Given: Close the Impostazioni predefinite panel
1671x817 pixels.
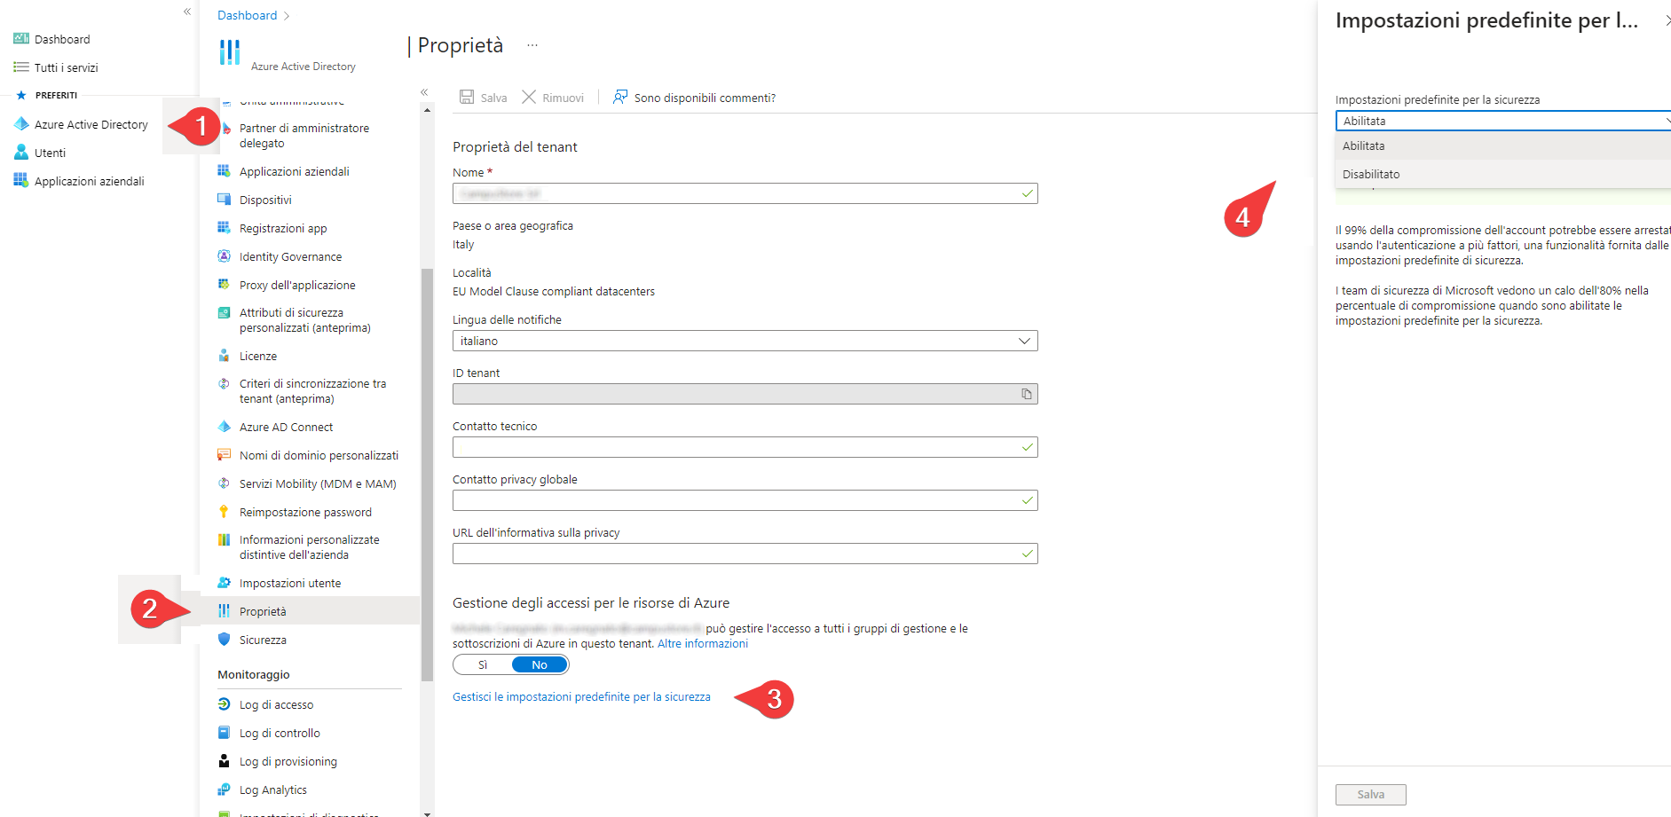Looking at the screenshot, I should [x=1667, y=20].
